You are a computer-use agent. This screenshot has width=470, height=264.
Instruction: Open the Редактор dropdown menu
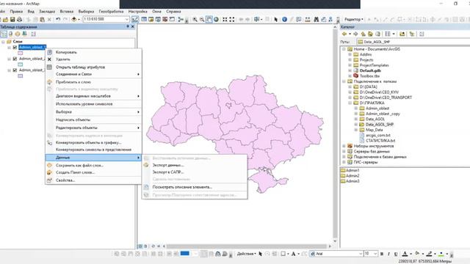click(x=354, y=20)
